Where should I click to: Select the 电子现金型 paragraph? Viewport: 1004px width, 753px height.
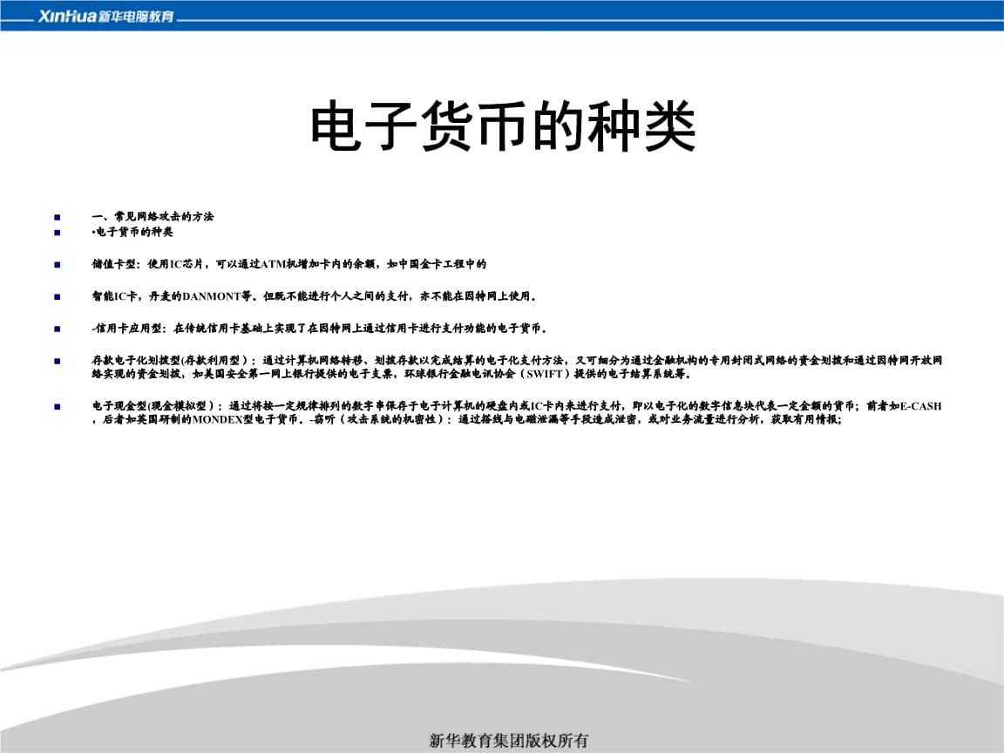(x=517, y=412)
